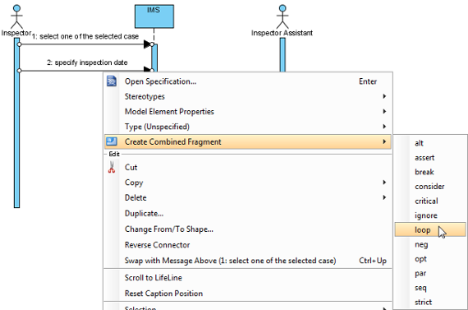Click the scissors Cut icon
Image resolution: width=468 pixels, height=310 pixels.
[x=112, y=168]
